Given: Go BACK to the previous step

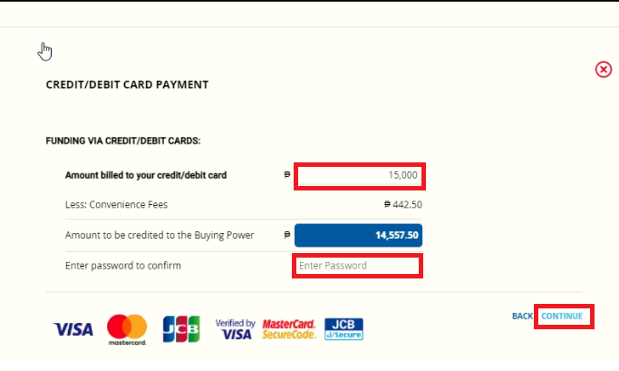Looking at the screenshot, I should 522,316.
